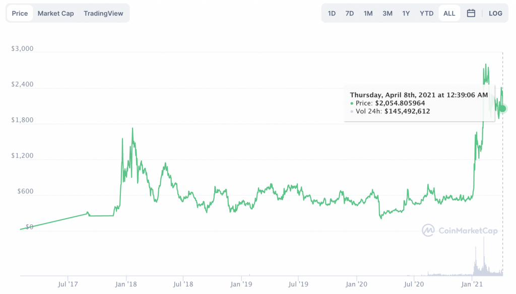Choose the 3M time range

pos(387,13)
